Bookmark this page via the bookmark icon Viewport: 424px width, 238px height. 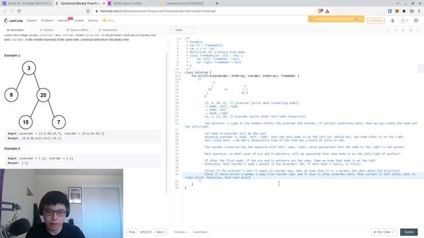[88, 11]
